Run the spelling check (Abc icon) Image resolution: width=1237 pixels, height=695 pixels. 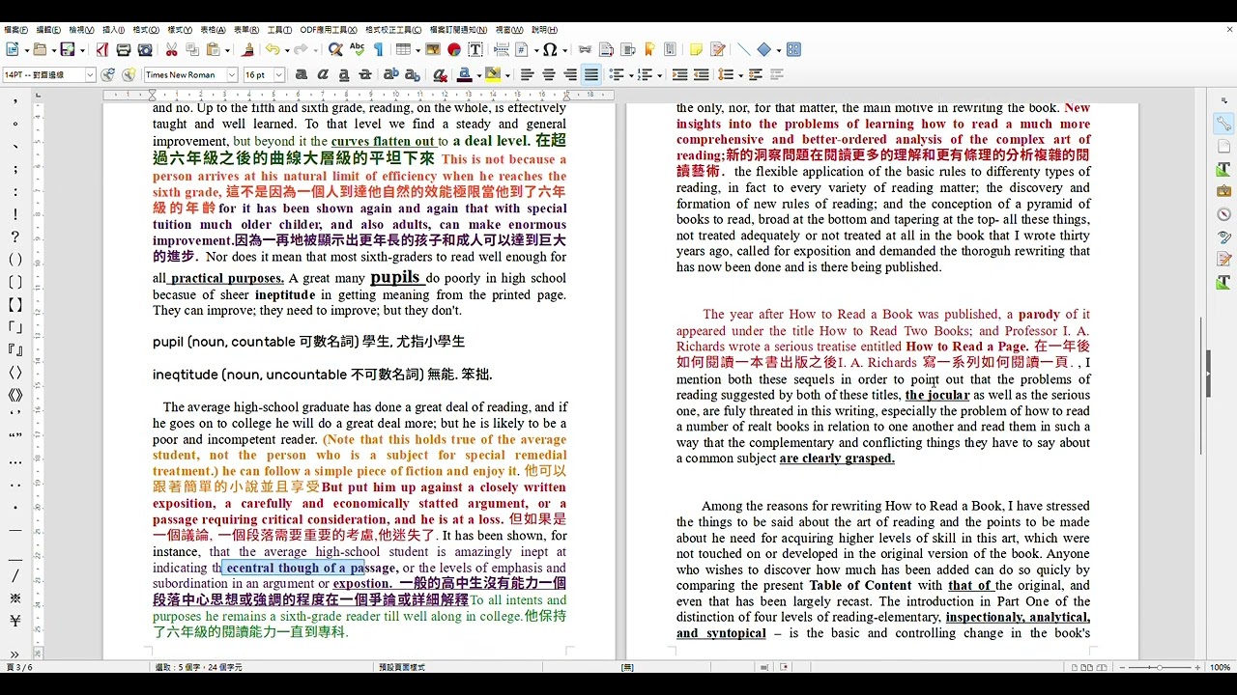pos(357,49)
